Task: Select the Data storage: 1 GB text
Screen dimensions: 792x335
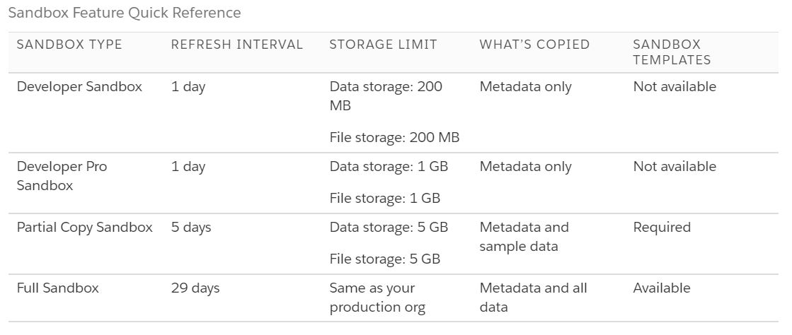Action: (x=389, y=167)
